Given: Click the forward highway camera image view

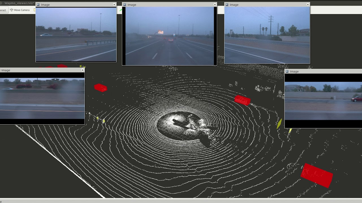Looking at the screenshot, I should click(x=169, y=36).
